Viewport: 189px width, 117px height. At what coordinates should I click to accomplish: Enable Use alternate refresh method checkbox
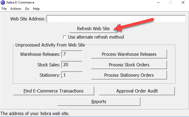[65, 37]
